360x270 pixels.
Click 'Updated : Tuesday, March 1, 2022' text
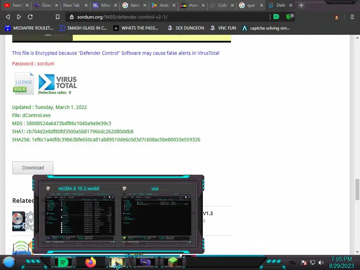click(50, 107)
